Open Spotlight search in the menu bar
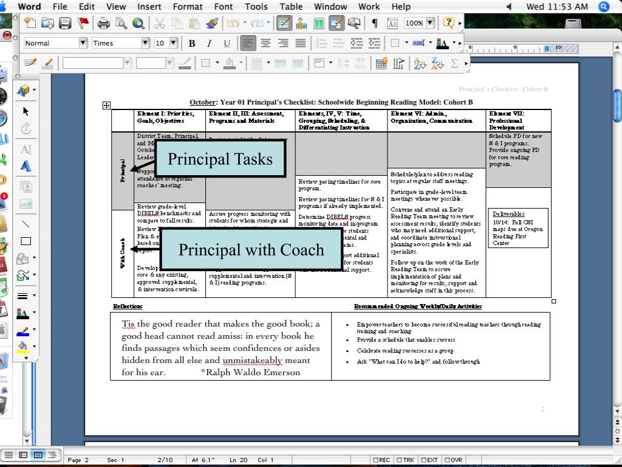622x467 pixels. (x=603, y=7)
